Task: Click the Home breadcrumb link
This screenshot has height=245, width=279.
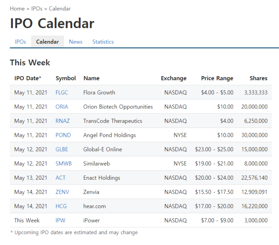Action: coord(17,9)
